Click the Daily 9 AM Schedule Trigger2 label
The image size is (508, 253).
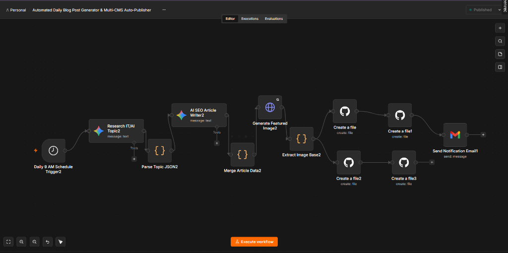[x=54, y=170]
